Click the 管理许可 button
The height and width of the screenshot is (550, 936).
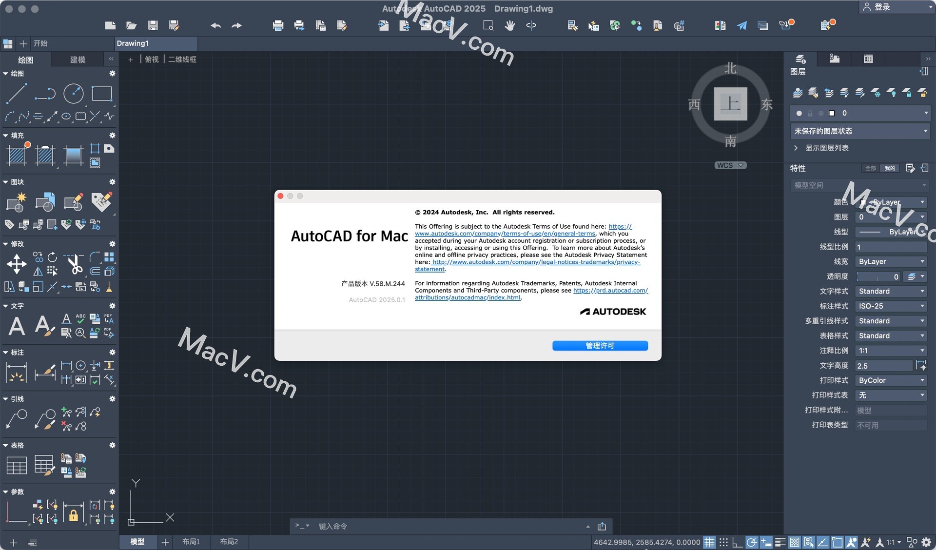(600, 345)
